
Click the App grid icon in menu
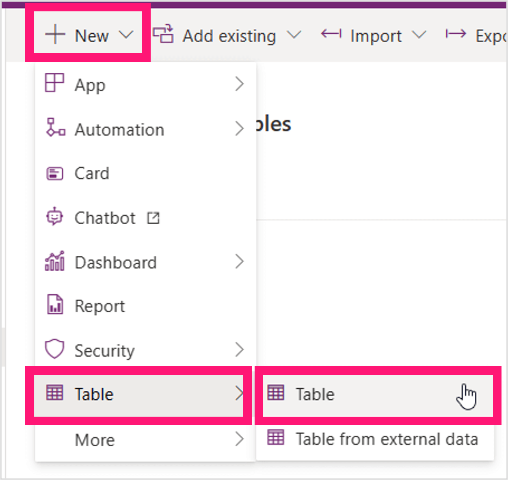(54, 83)
